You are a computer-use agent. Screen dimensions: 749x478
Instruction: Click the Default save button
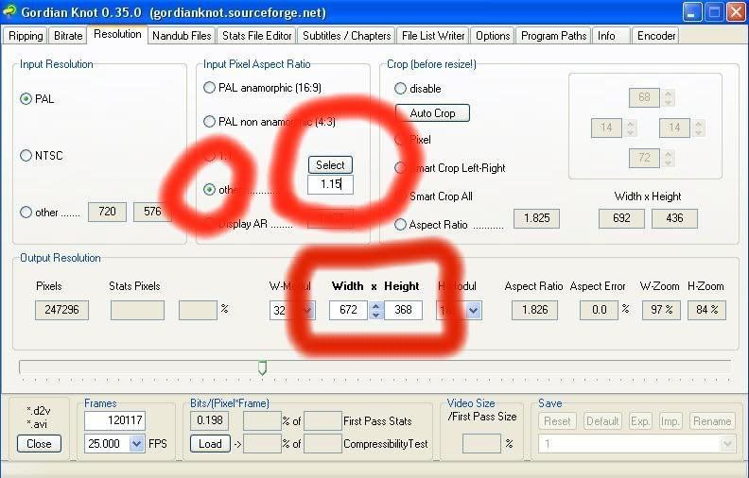pos(602,421)
